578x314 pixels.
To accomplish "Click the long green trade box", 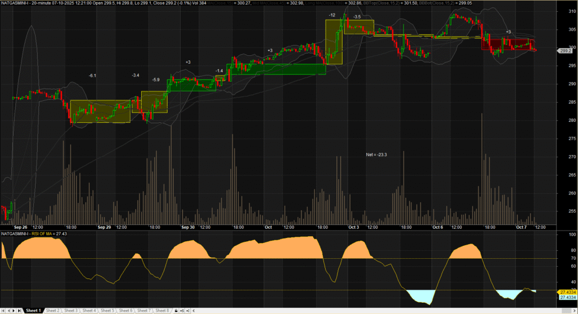I will point(276,69).
